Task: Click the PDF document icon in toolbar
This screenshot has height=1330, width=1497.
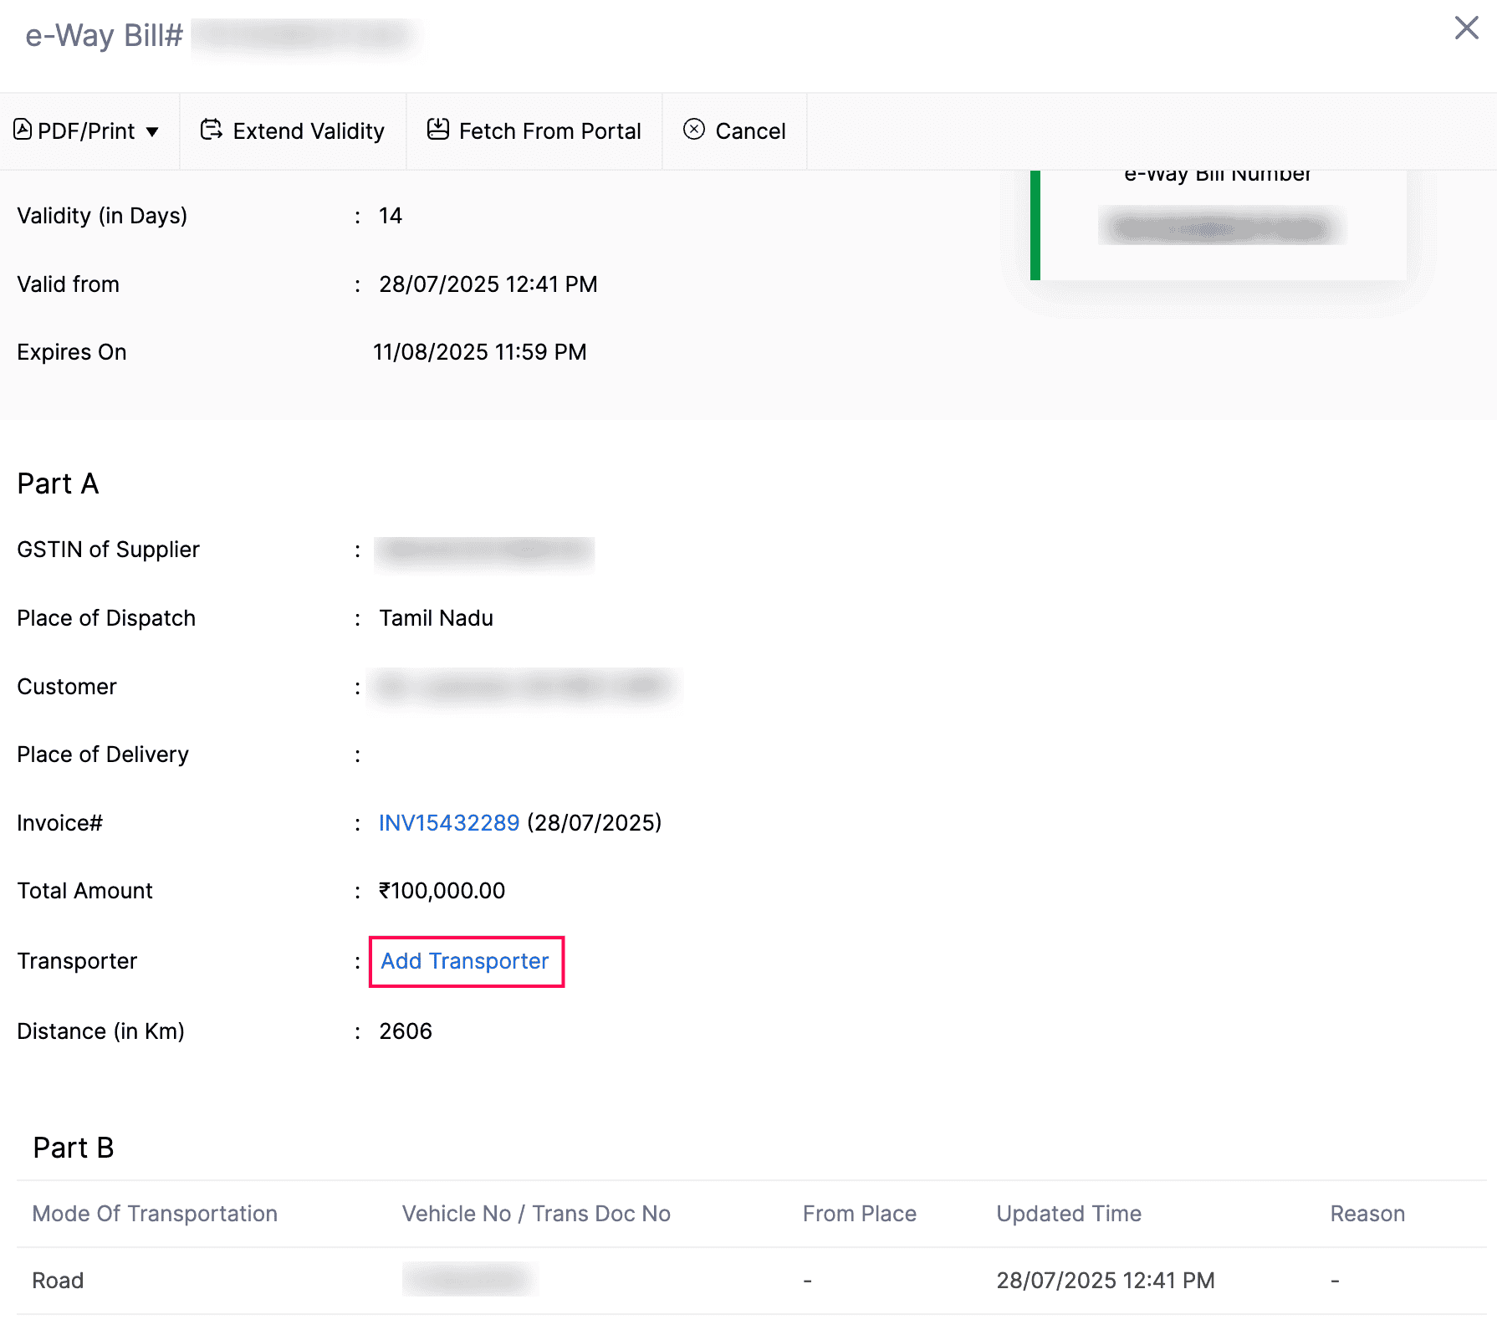Action: (23, 130)
